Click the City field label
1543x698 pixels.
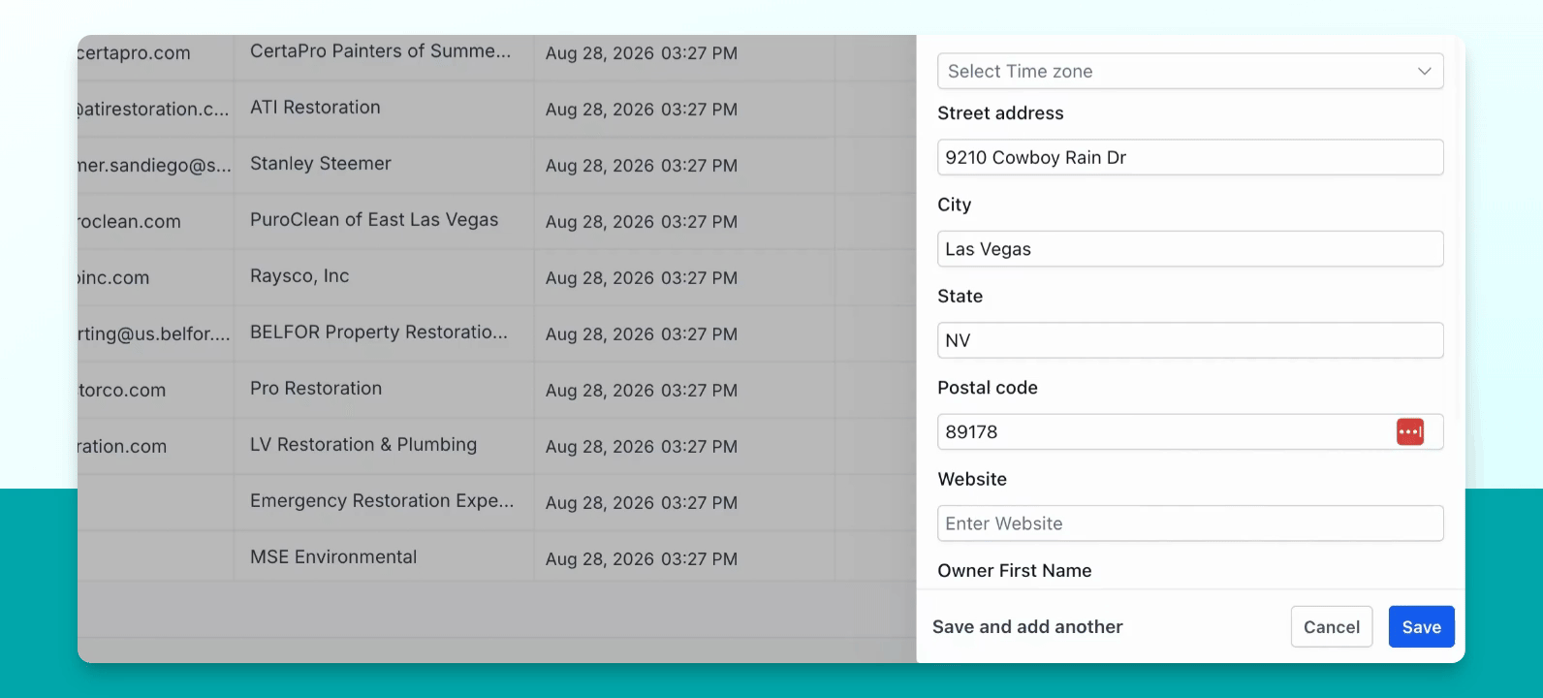click(954, 205)
